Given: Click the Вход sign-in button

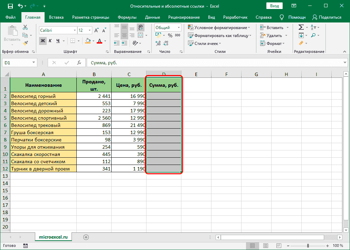Looking at the screenshot, I should point(274,6).
